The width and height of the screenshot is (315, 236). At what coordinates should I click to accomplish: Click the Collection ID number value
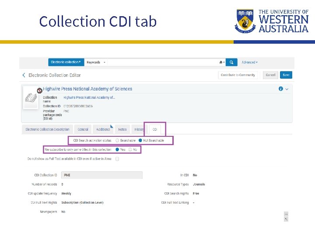pos(78,106)
